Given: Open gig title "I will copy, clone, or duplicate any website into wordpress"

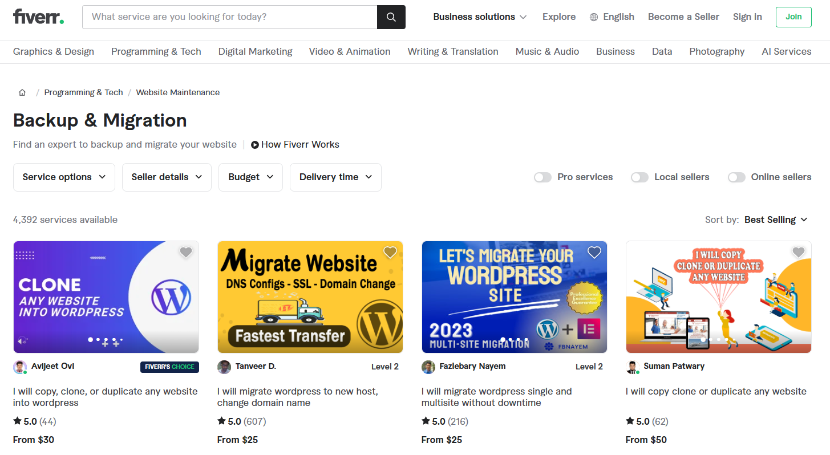Looking at the screenshot, I should 106,397.
